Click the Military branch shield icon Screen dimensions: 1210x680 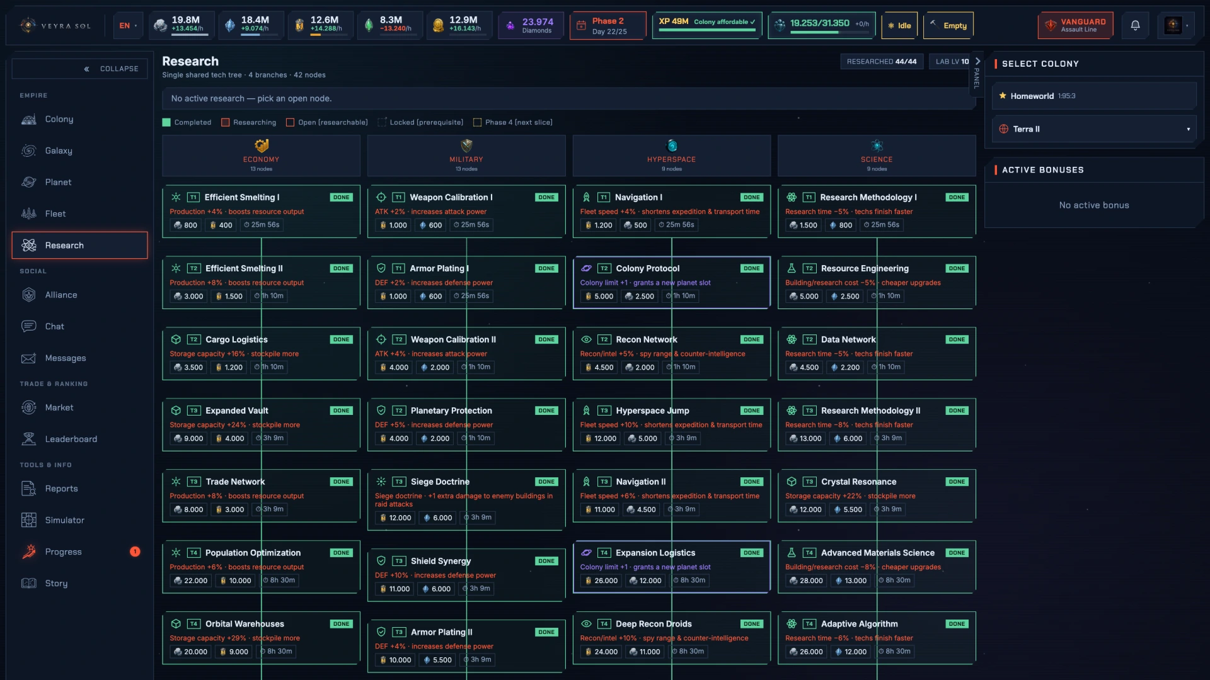point(466,146)
